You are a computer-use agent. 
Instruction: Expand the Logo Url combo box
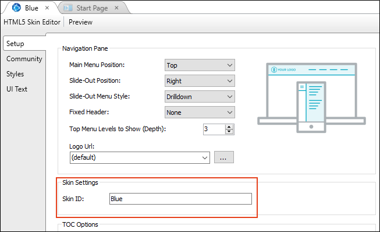[x=140, y=158]
